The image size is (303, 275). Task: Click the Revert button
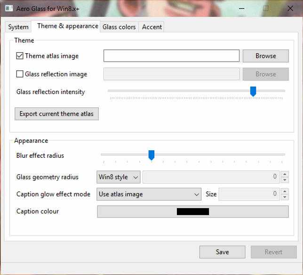(274, 252)
